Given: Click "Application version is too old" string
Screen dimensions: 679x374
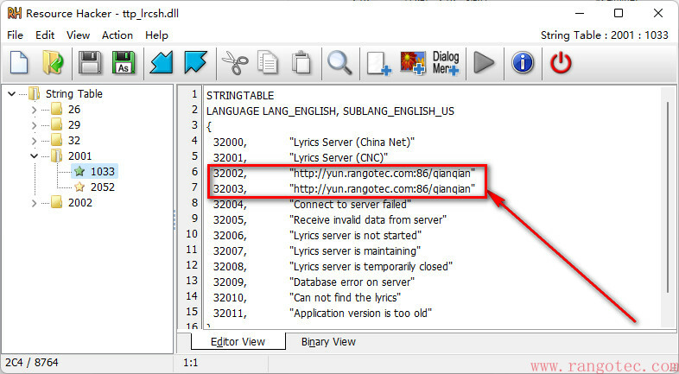Looking at the screenshot, I should (x=361, y=314).
